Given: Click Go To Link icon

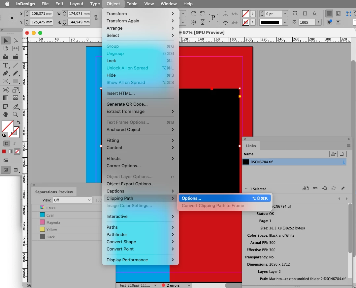Looking at the screenshot, I should (324, 188).
